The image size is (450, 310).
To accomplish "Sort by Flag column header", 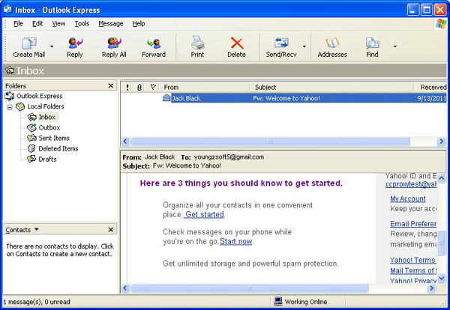I will (153, 87).
